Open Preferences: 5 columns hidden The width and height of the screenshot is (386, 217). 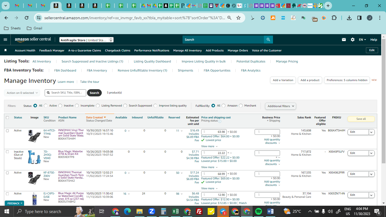[347, 80]
